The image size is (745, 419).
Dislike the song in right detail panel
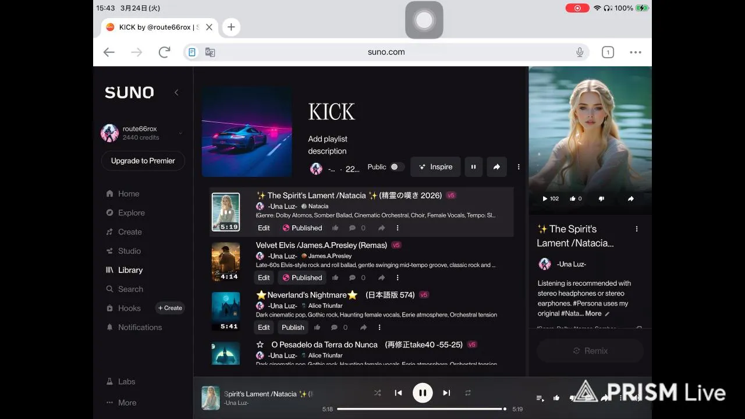click(x=601, y=198)
